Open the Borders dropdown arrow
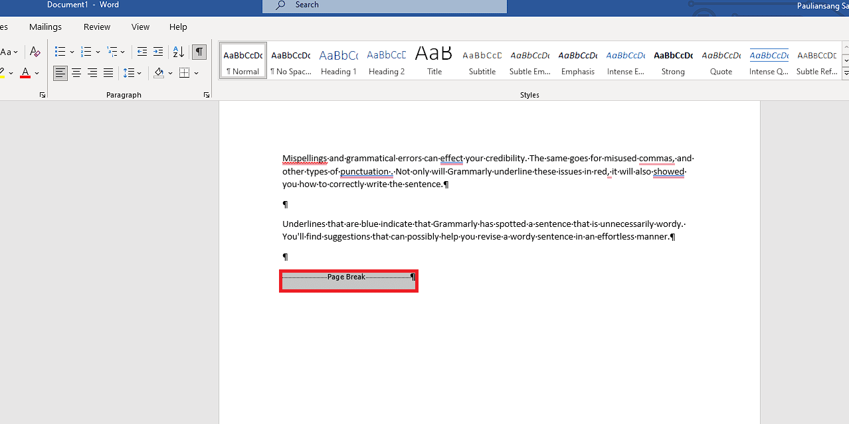 (196, 73)
